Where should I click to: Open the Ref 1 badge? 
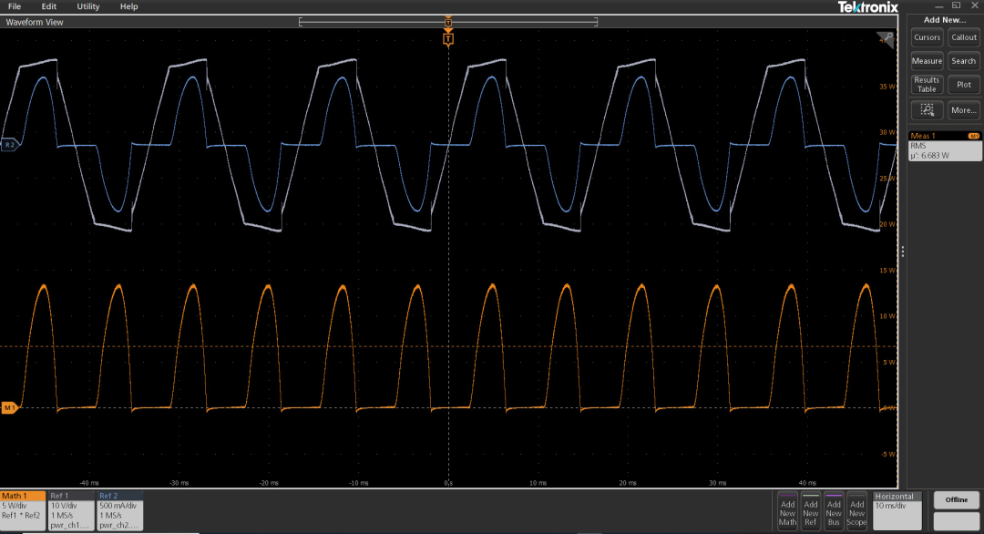[71, 510]
